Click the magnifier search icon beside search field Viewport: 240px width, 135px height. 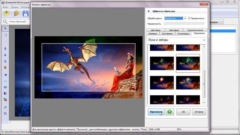[5, 21]
